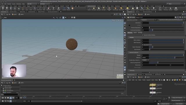Select the Grid shelf tool

(x=19, y=8)
